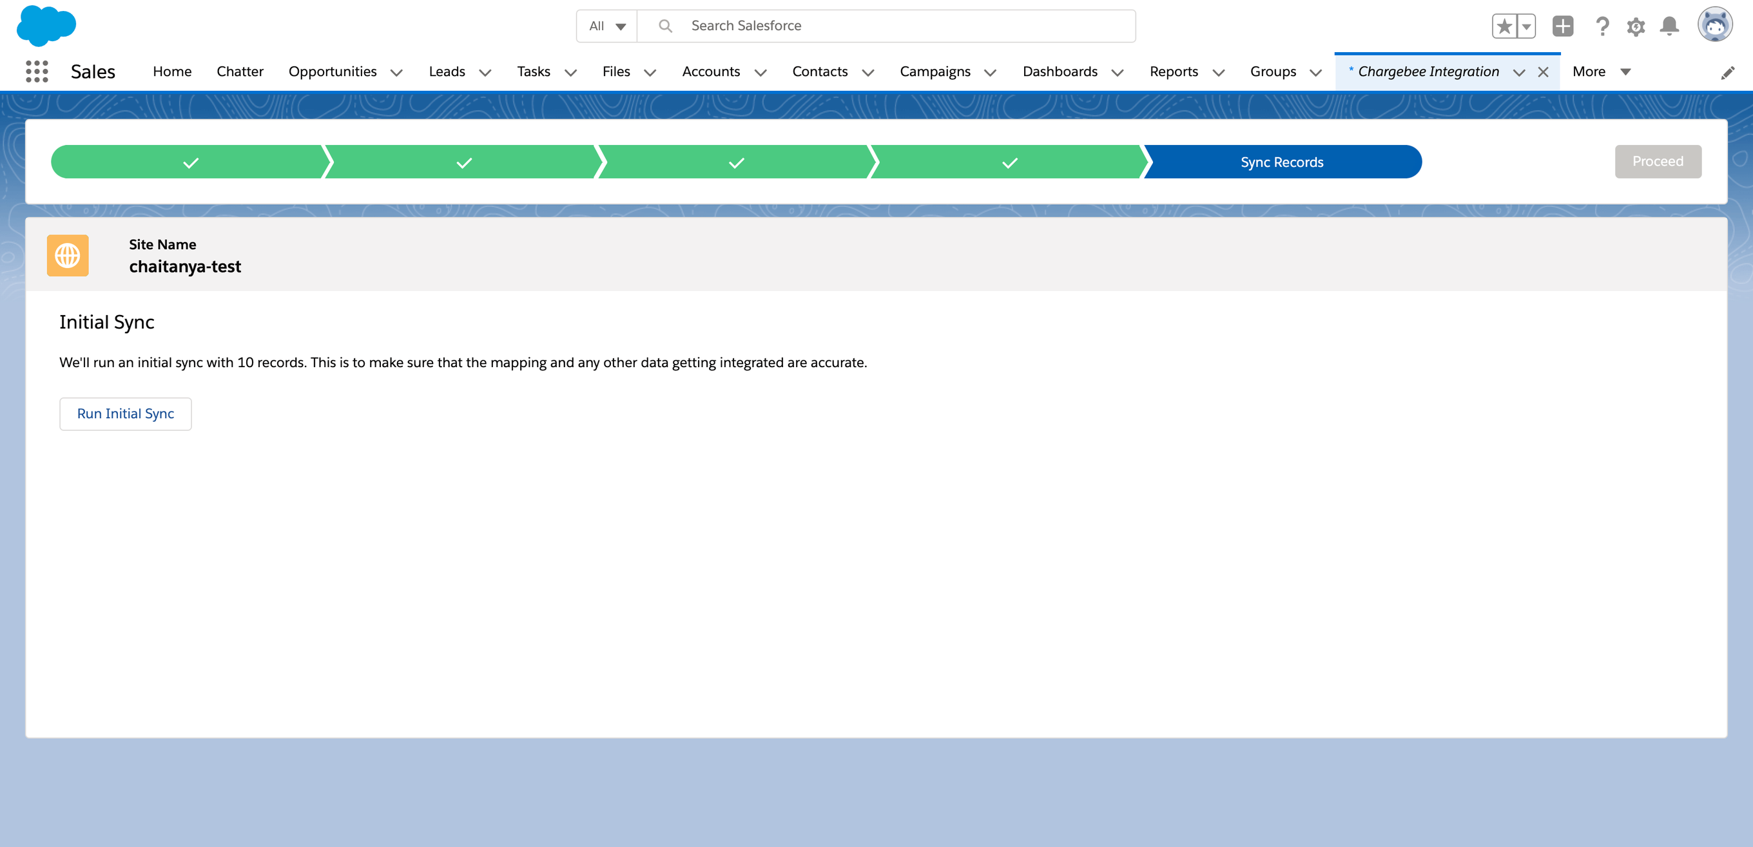Open the Notifications bell
The width and height of the screenshot is (1753, 847).
click(1669, 26)
